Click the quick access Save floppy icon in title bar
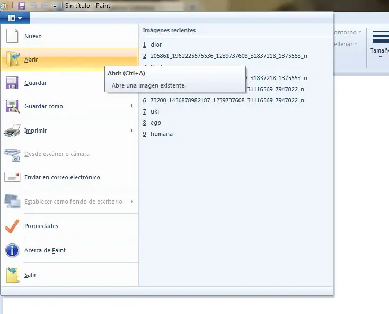The width and height of the screenshot is (389, 314). (x=22, y=5)
